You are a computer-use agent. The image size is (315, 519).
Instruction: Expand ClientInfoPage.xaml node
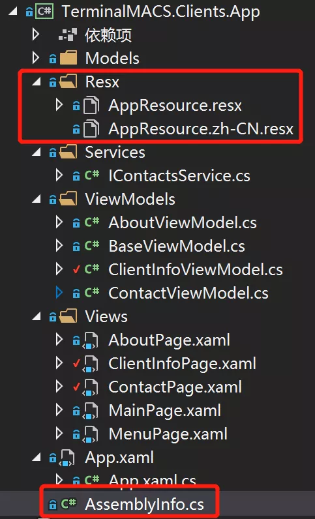click(59, 363)
